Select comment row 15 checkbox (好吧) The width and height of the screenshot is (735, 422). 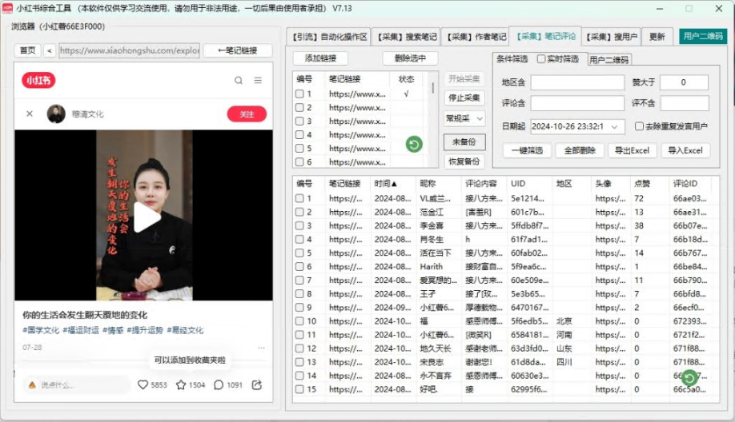[x=299, y=389]
